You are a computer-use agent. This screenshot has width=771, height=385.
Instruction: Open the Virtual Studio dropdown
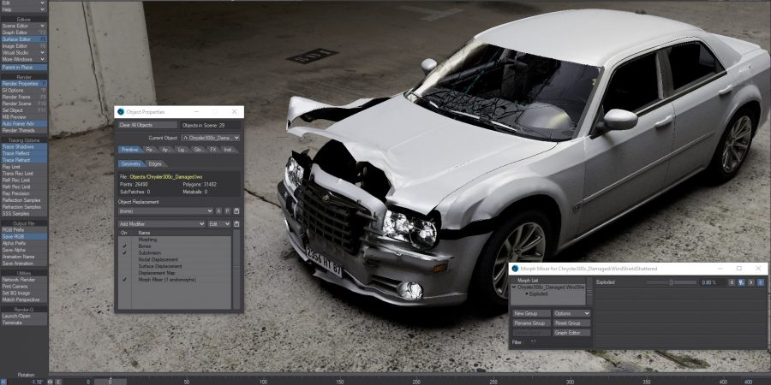coord(24,52)
